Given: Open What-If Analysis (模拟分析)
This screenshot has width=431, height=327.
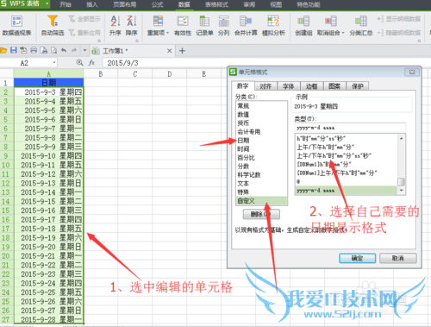Looking at the screenshot, I should click(x=273, y=26).
